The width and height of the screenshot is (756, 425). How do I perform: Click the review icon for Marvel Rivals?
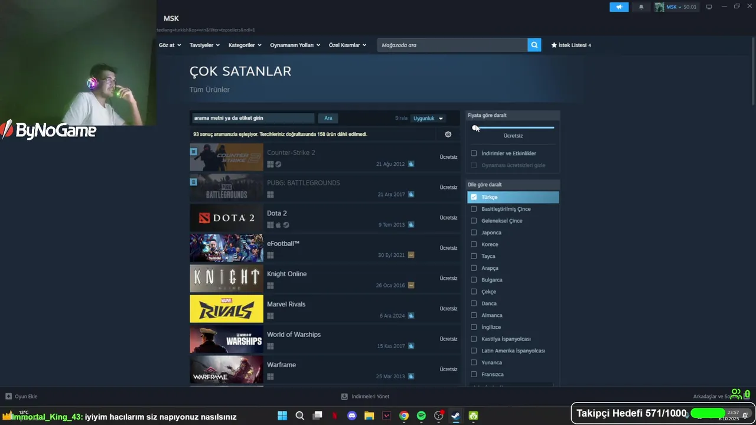pos(411,316)
